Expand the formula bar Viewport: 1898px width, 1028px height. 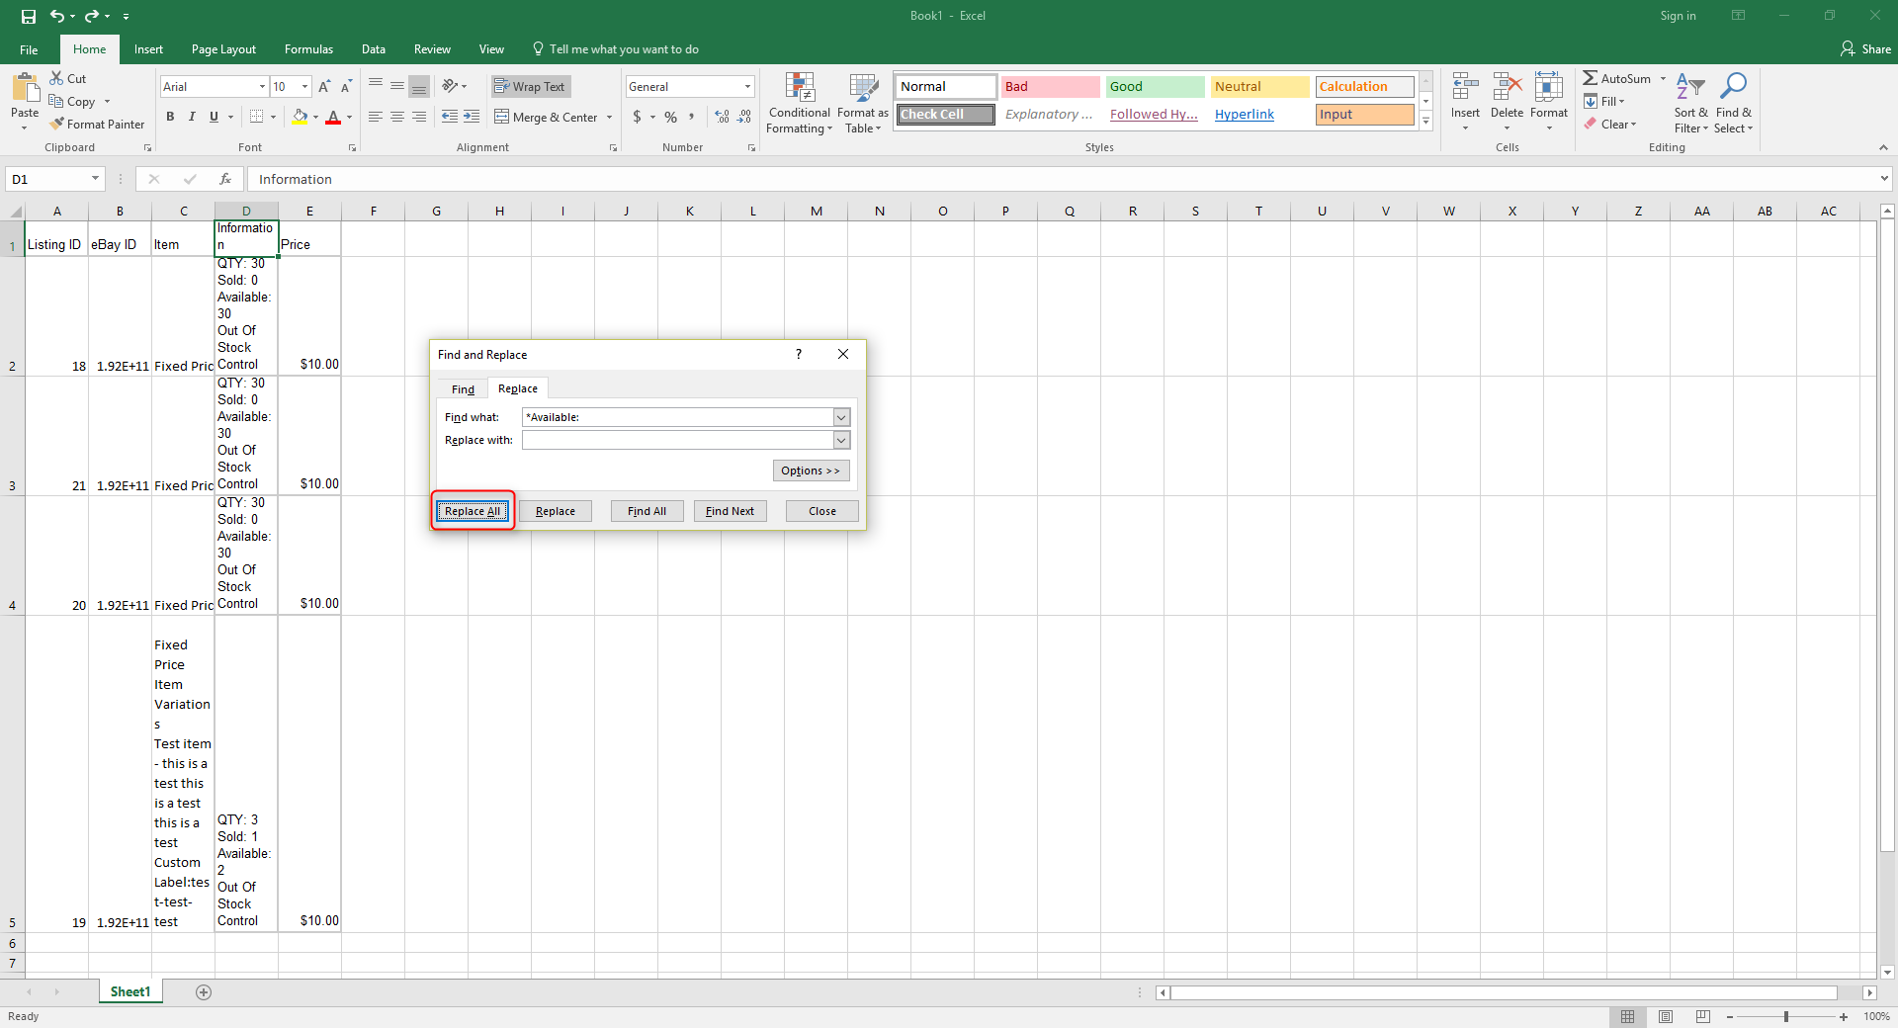[x=1884, y=179]
